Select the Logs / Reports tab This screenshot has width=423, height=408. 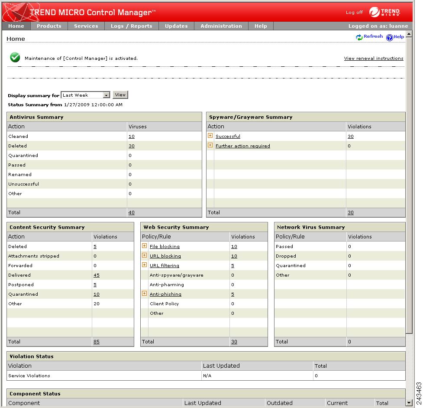coord(131,26)
